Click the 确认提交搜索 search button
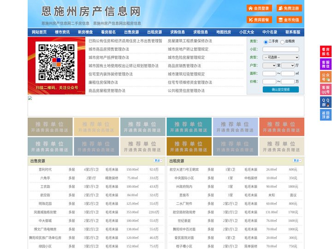The width and height of the screenshot is (332, 249). click(281, 89)
